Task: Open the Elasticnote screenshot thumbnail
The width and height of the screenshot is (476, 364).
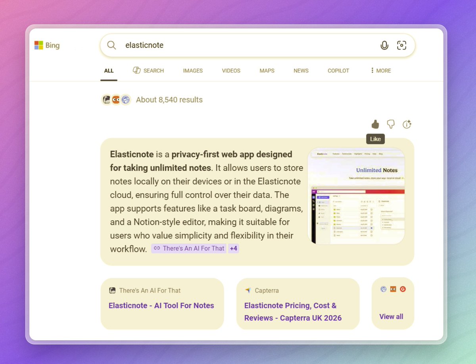Action: coord(356,196)
